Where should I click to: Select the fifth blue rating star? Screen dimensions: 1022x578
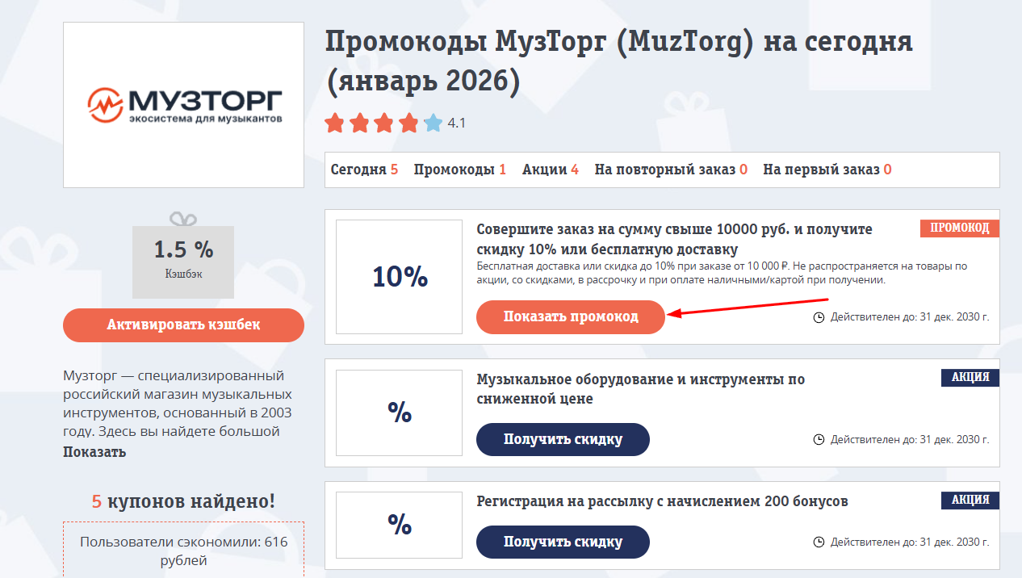tap(435, 123)
